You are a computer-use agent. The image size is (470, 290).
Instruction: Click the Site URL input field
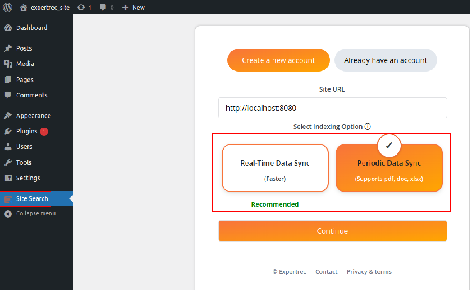pos(332,108)
